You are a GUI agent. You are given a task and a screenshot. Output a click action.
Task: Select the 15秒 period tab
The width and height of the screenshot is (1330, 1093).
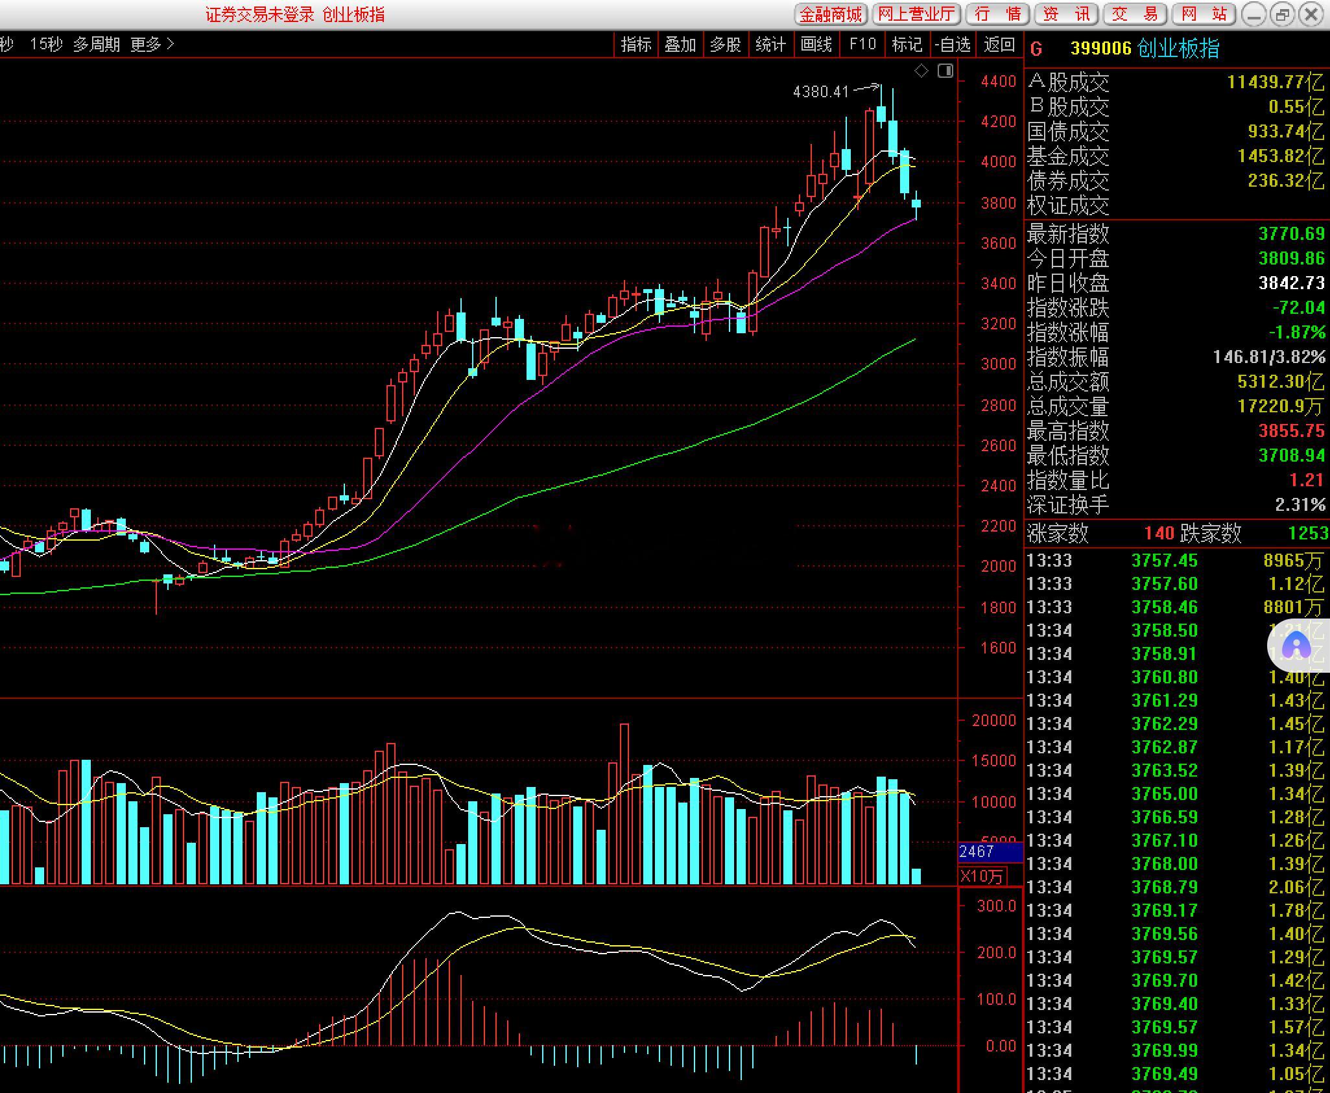47,45
